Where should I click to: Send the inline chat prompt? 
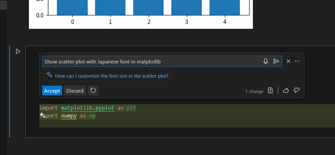[x=276, y=61]
